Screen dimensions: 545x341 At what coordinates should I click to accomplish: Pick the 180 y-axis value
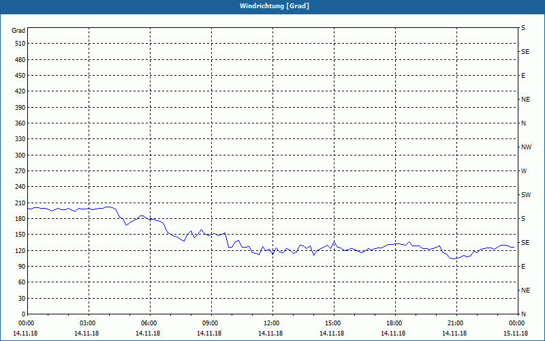tap(20, 218)
